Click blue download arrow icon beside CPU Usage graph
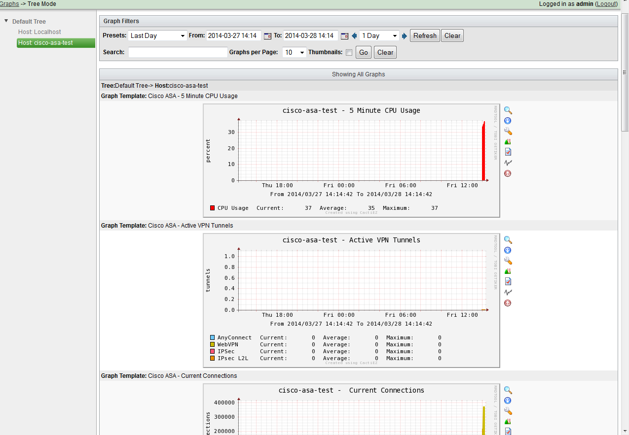 click(x=508, y=121)
